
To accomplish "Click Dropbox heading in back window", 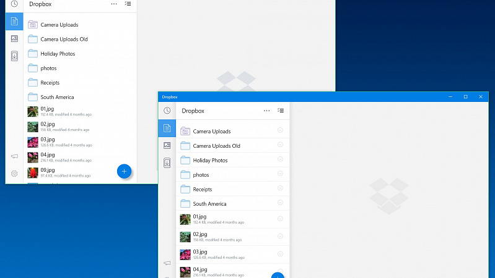I will (40, 4).
